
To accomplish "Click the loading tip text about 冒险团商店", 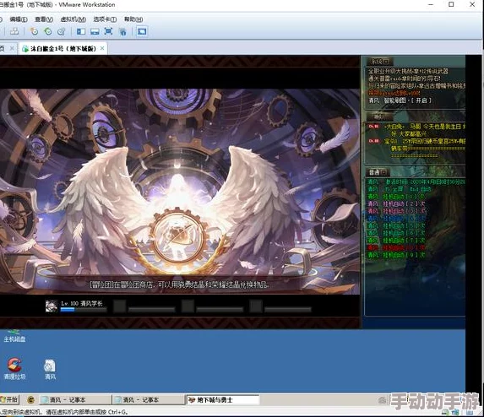I will coord(179,284).
